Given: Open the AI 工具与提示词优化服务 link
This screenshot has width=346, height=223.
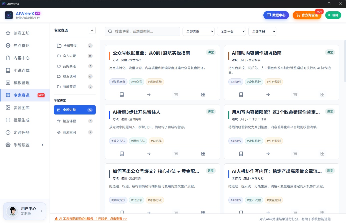Looking at the screenshot, I should pyautogui.click(x=91, y=219).
